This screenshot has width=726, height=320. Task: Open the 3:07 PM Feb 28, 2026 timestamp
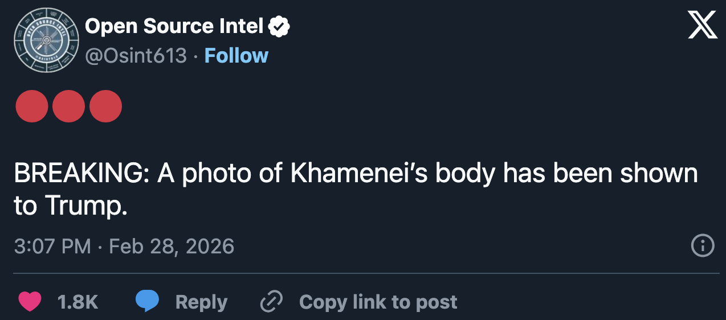point(124,246)
